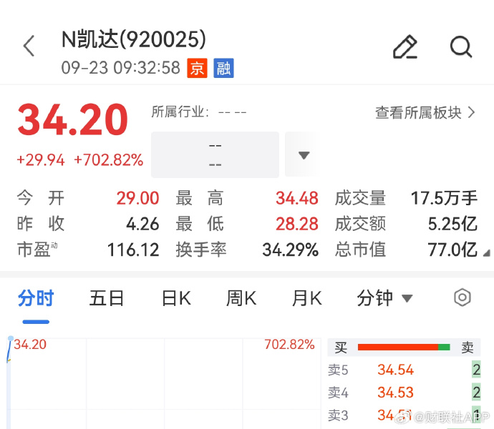Click the change percentage +702.82%

pyautogui.click(x=108, y=160)
